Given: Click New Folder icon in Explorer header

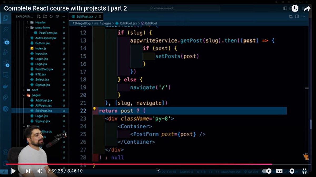Looking at the screenshot, I should point(45,17).
